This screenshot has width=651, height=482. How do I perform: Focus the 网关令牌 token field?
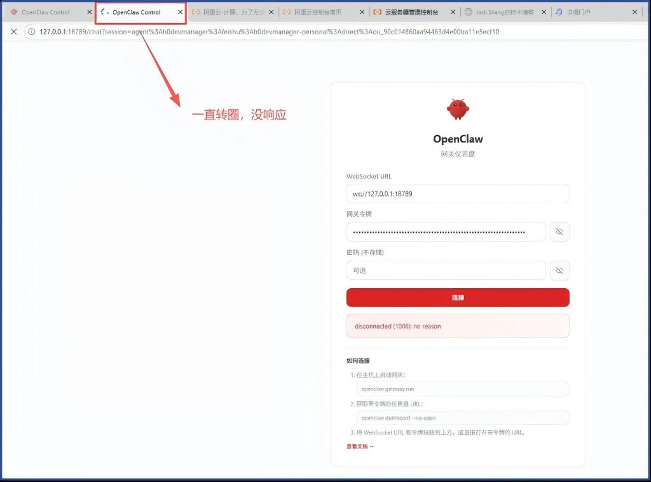pyautogui.click(x=445, y=232)
